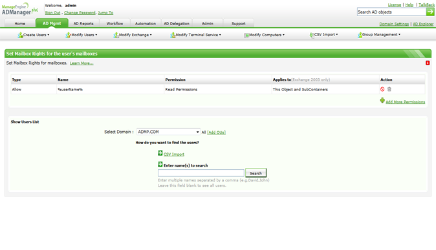436x250 pixels.
Task: Expand the CSV Import dropdown menu
Action: 337,35
